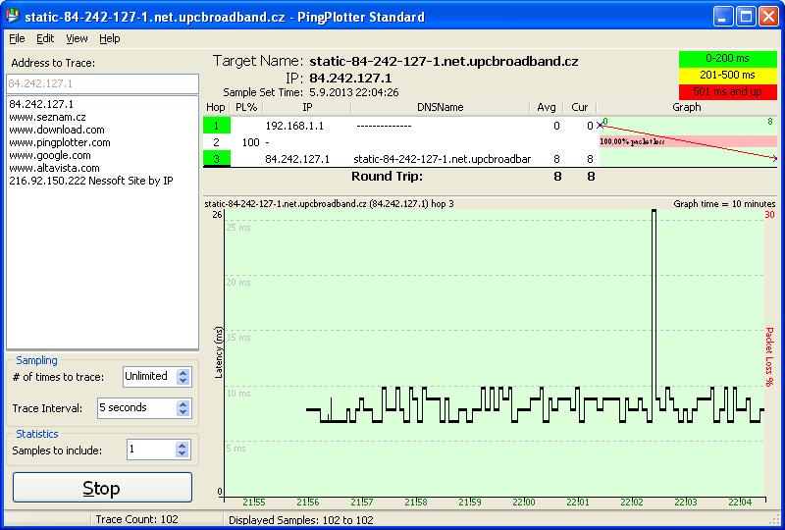
Task: Open the View menu
Action: click(x=77, y=38)
